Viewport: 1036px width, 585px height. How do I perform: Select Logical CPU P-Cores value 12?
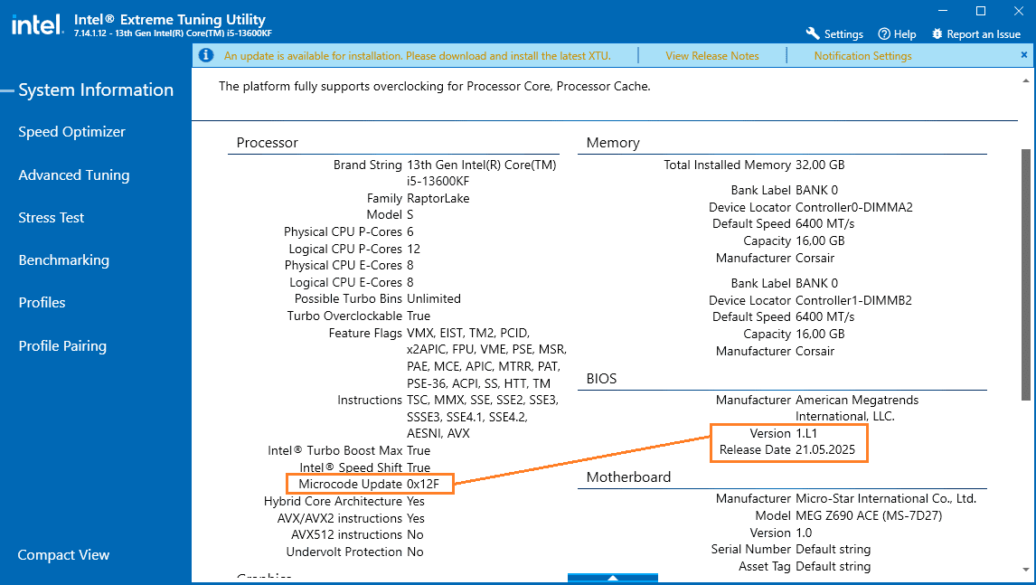[x=414, y=250]
